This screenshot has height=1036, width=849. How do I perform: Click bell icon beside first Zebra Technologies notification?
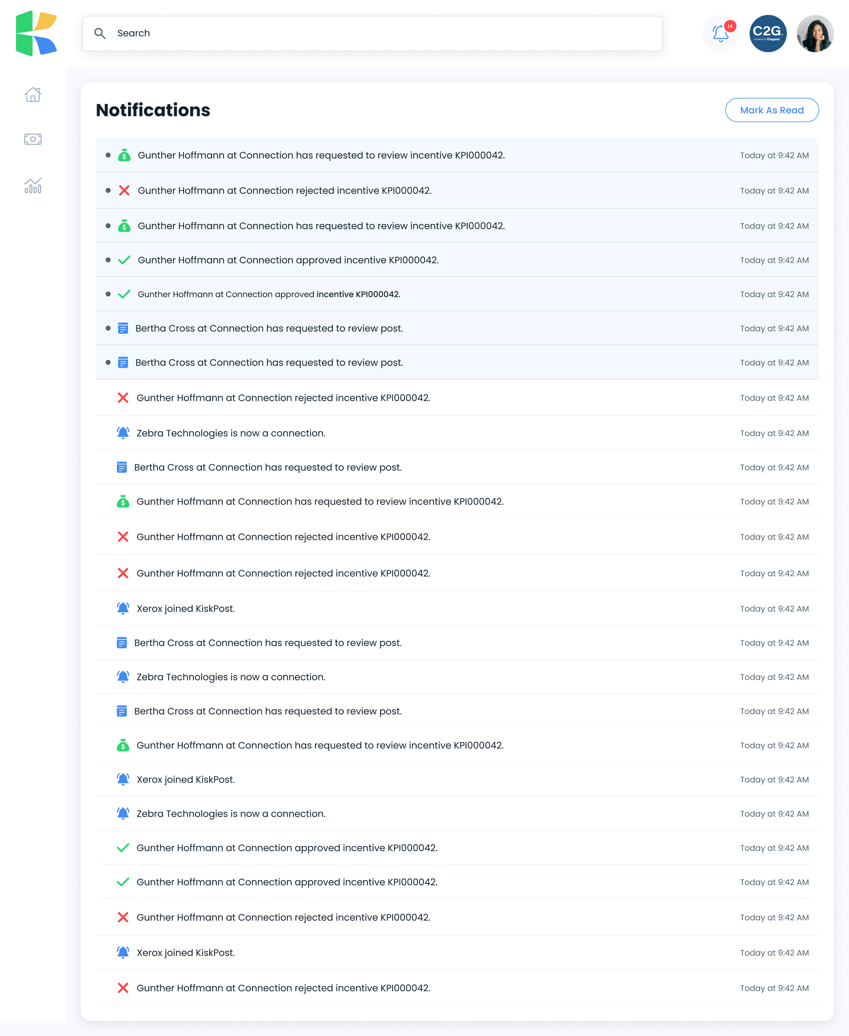(123, 433)
